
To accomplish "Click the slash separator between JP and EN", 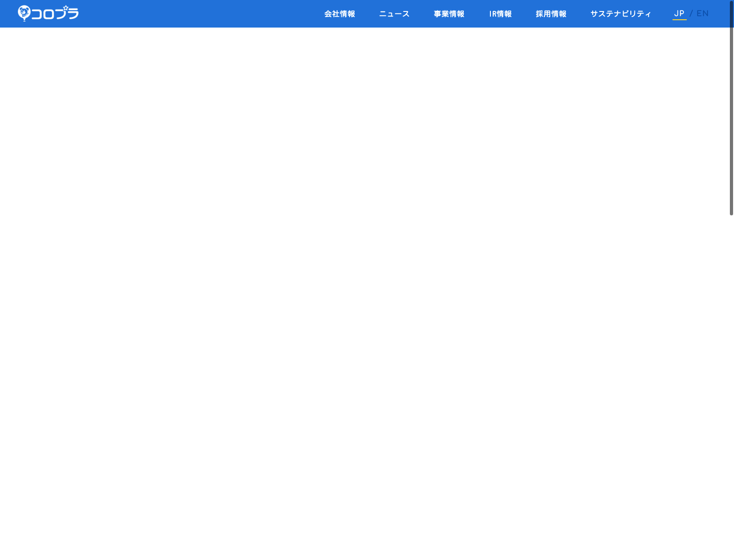I will pos(691,14).
